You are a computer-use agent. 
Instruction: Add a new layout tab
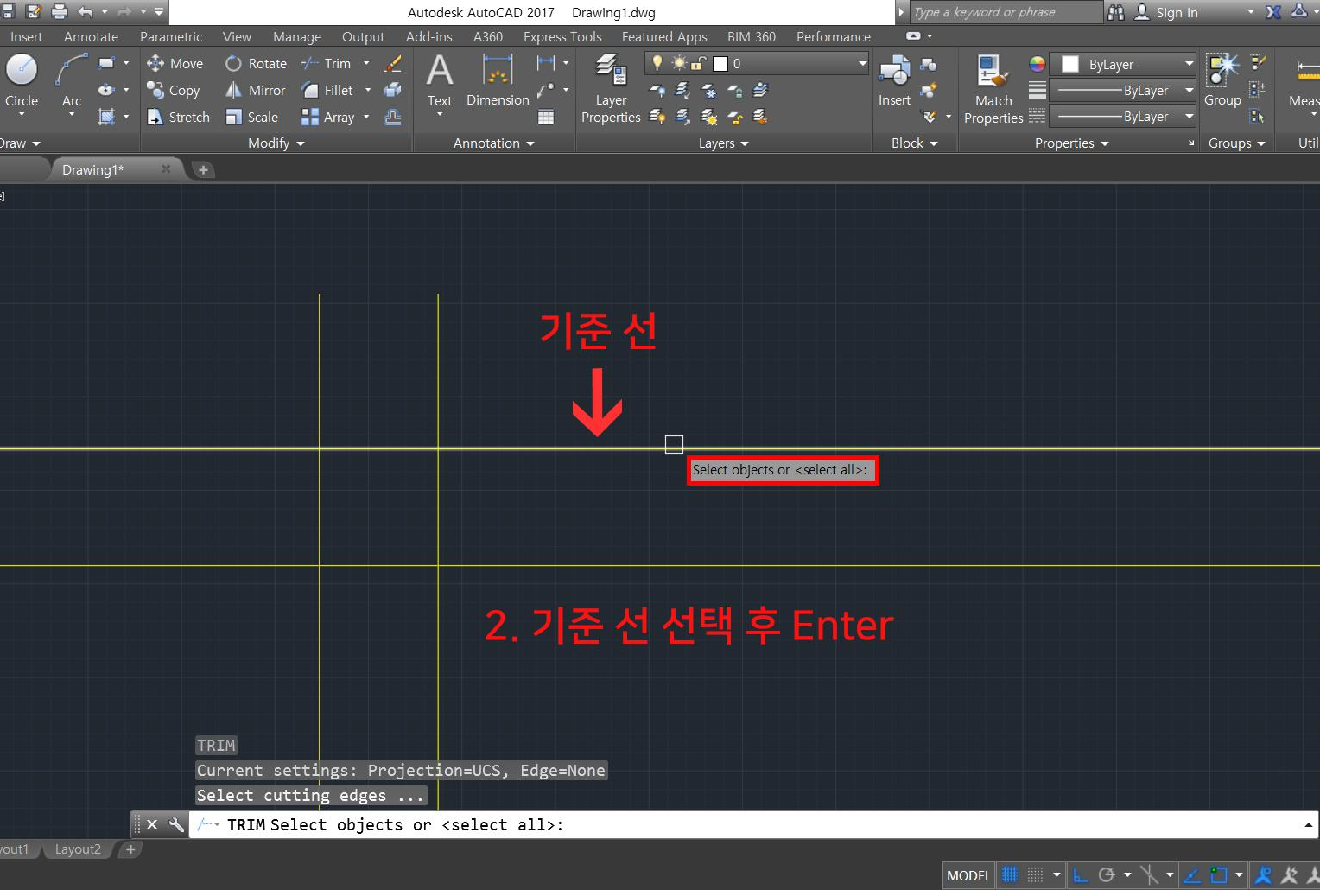click(130, 849)
